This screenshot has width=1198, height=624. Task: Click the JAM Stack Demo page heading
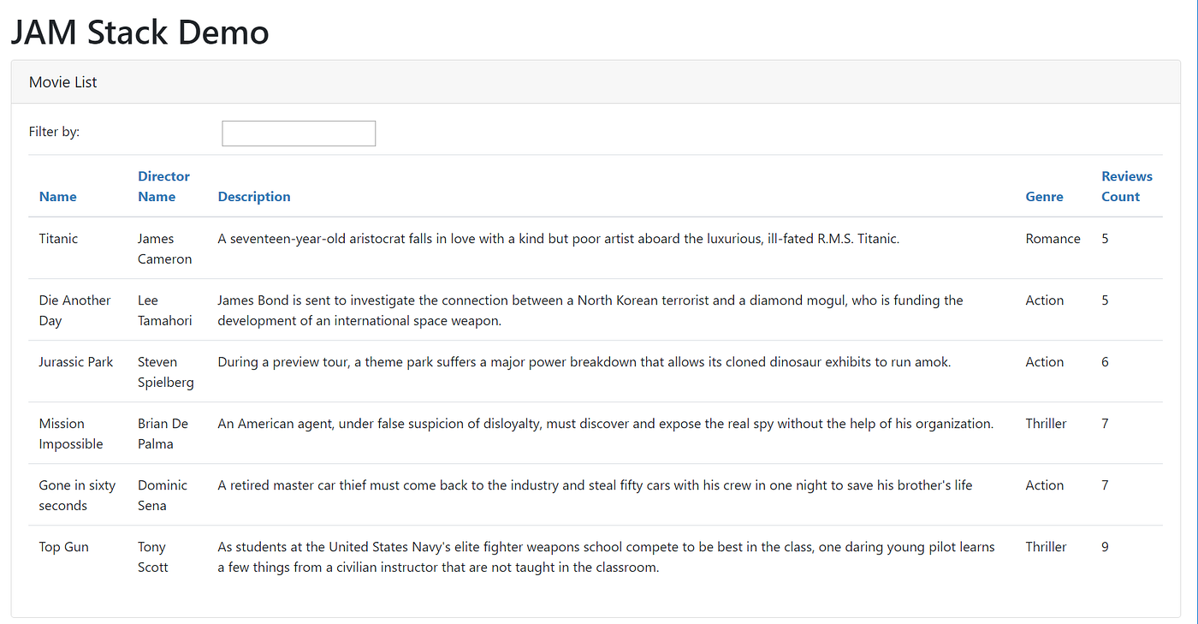[x=139, y=33]
